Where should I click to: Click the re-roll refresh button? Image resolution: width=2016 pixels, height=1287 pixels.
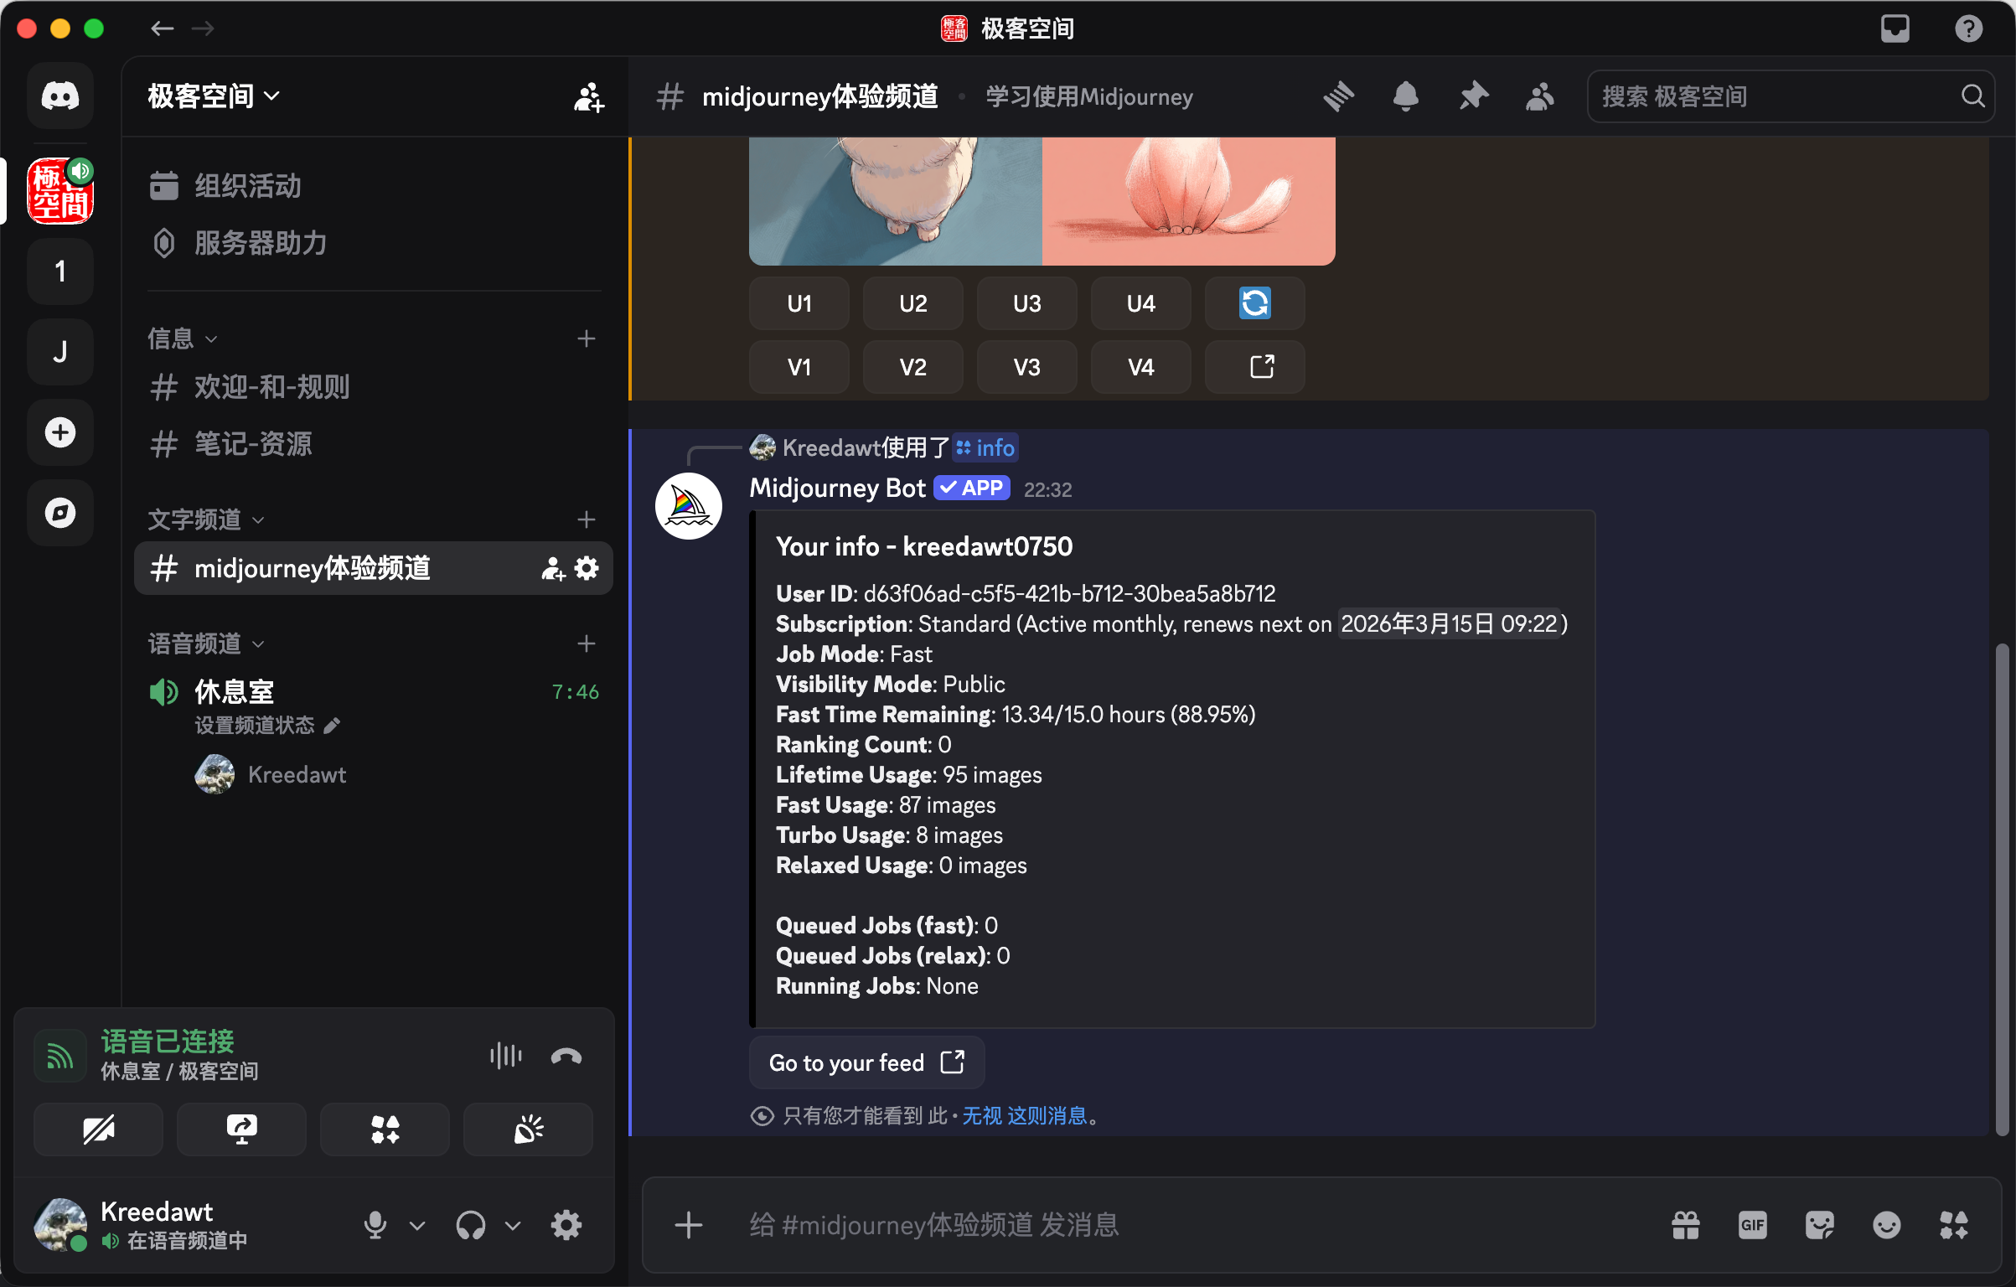[x=1254, y=303]
